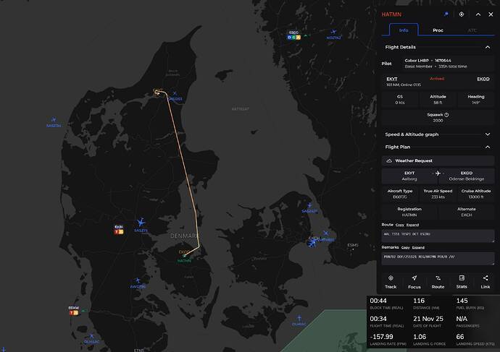Click the target icon in HATMN header
Image resolution: width=500 pixels, height=352 pixels.
[x=462, y=14]
